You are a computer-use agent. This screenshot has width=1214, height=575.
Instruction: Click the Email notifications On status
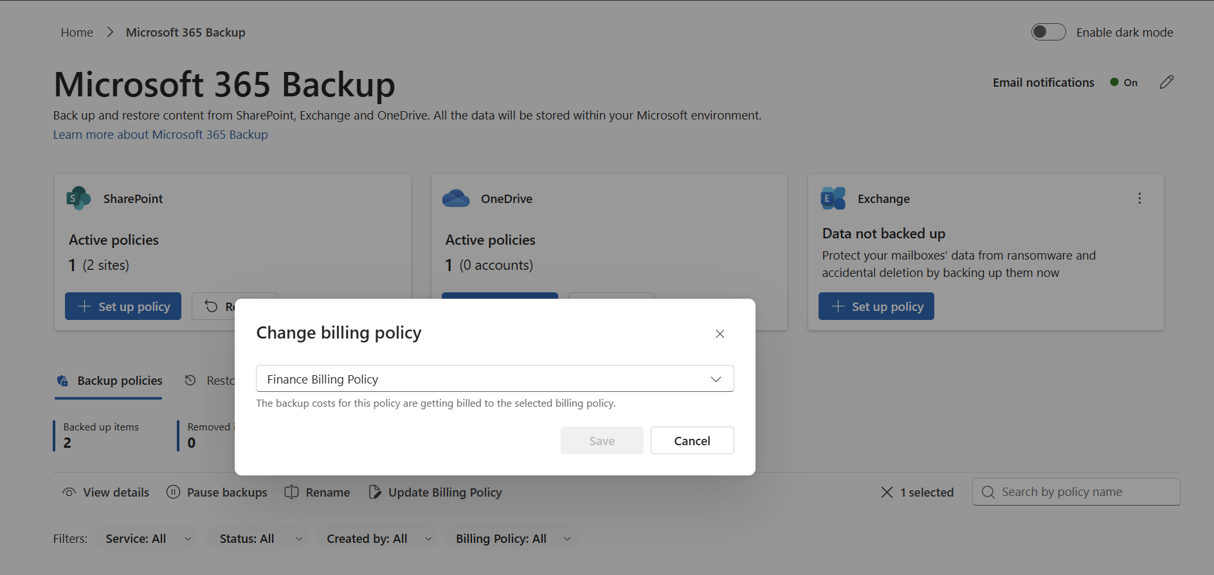1124,82
